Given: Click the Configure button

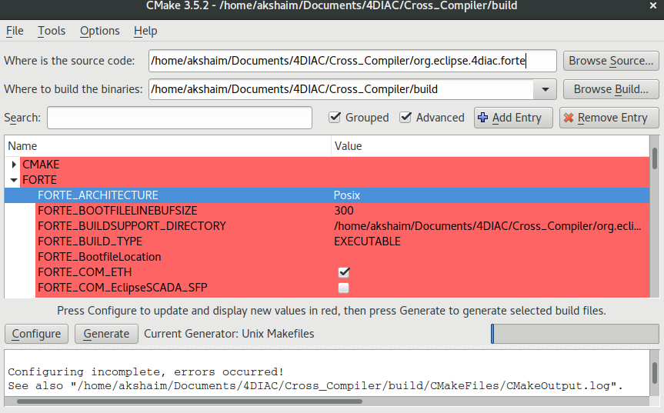Looking at the screenshot, I should pos(36,334).
